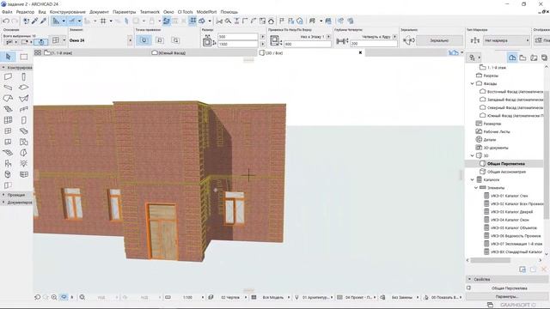Viewport: 550px width, 309px height.
Task: Open Рабочие Листы in Navigator
Action: tap(497, 131)
